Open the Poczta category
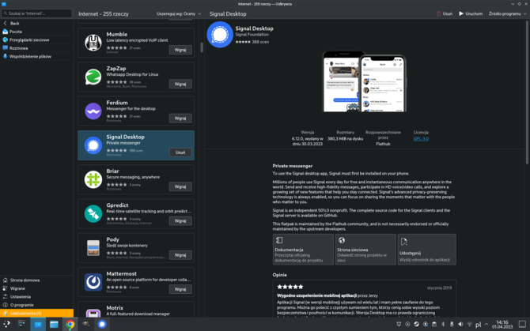 tap(36, 32)
